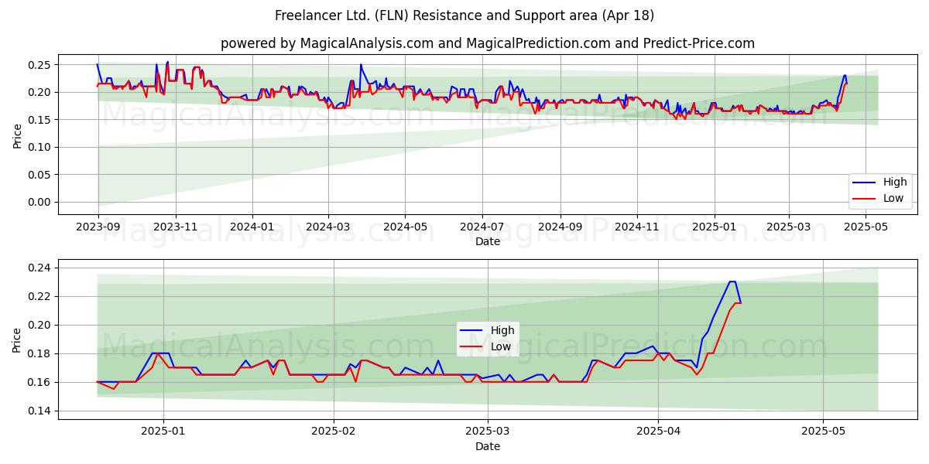Image resolution: width=929 pixels, height=464 pixels.
Task: Click the 2025-03 tick on the full-history chart
Action: (789, 227)
